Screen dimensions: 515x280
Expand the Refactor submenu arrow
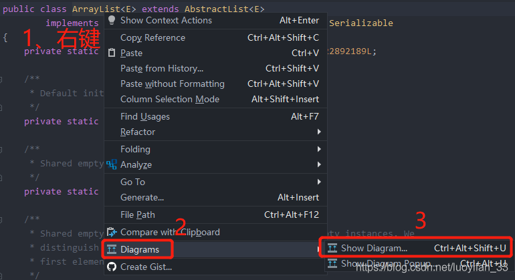tap(319, 132)
